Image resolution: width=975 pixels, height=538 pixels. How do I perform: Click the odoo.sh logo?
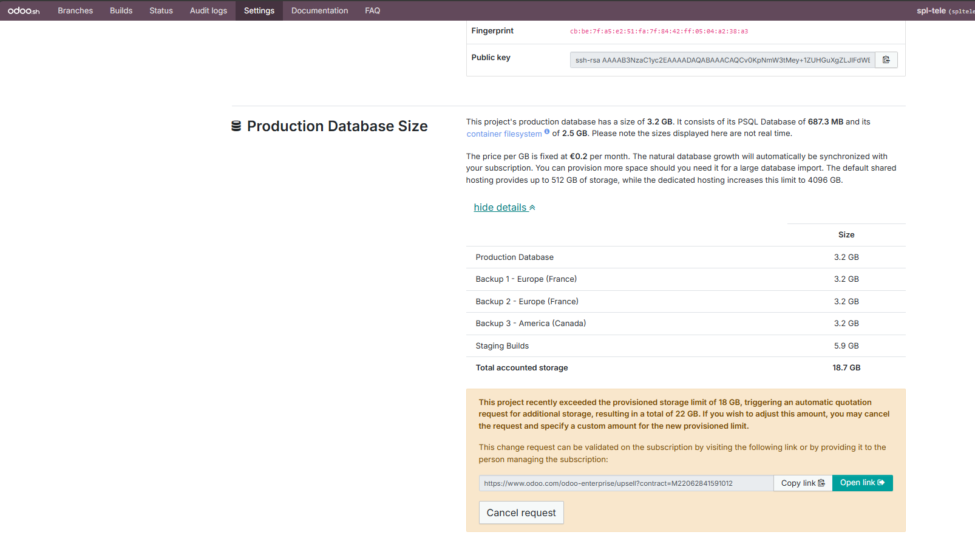[x=24, y=11]
